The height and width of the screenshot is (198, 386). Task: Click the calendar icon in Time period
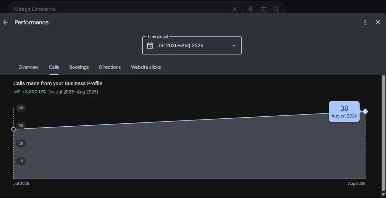tap(150, 45)
